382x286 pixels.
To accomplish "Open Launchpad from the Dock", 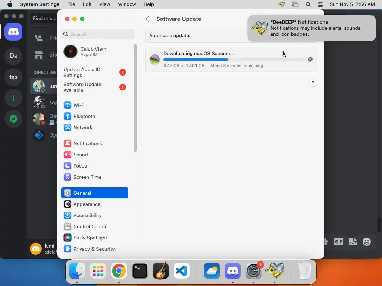I will [98, 271].
